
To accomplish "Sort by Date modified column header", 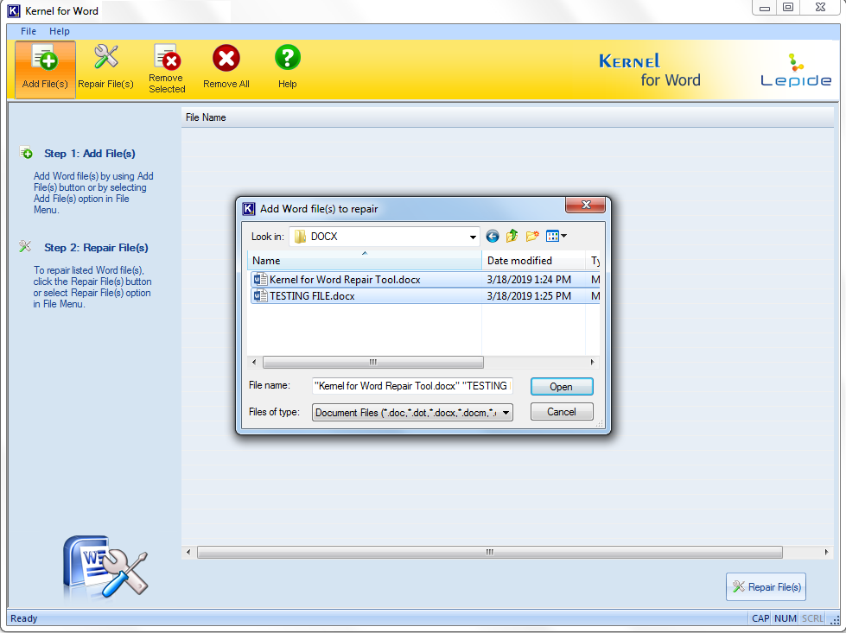I will point(533,261).
